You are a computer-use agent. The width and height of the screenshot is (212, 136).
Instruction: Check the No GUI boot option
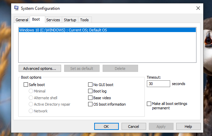[x=90, y=85]
